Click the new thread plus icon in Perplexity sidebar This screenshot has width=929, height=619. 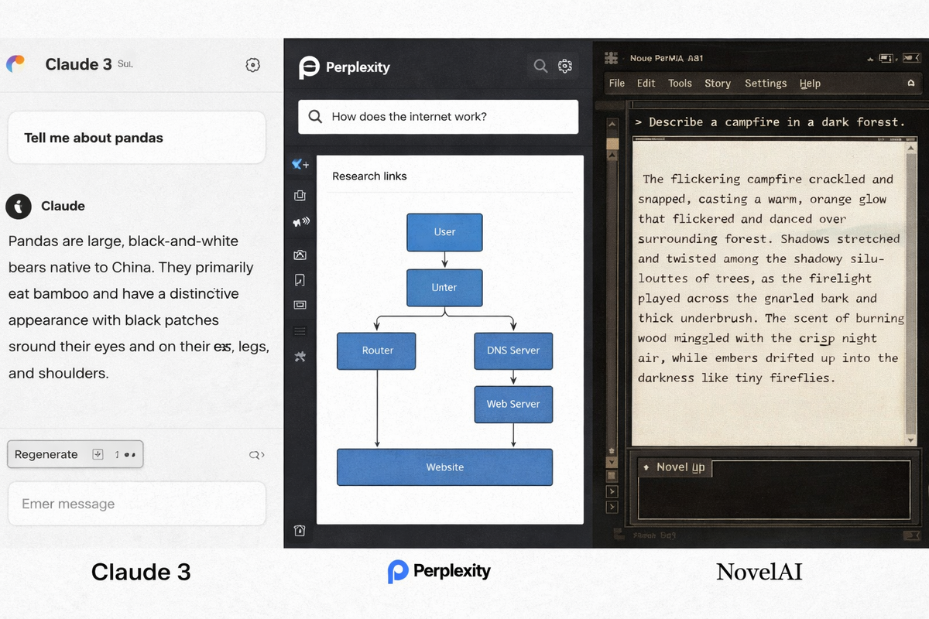(x=300, y=164)
